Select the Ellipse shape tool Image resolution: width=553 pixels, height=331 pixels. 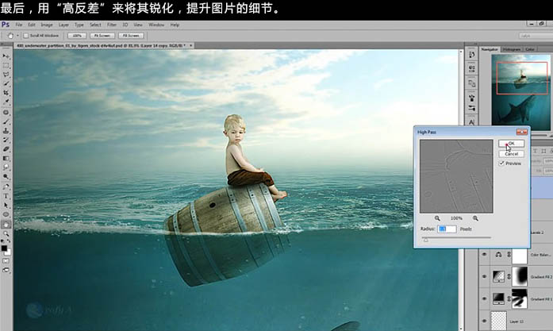tap(6, 214)
